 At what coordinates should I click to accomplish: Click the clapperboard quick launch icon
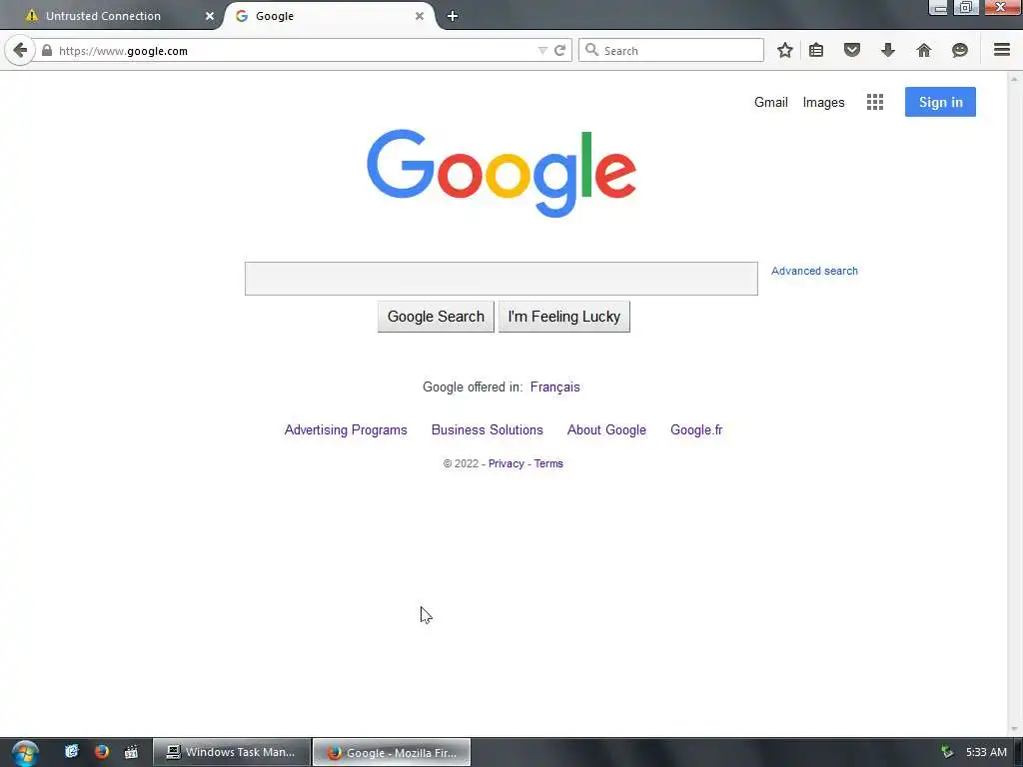[131, 752]
